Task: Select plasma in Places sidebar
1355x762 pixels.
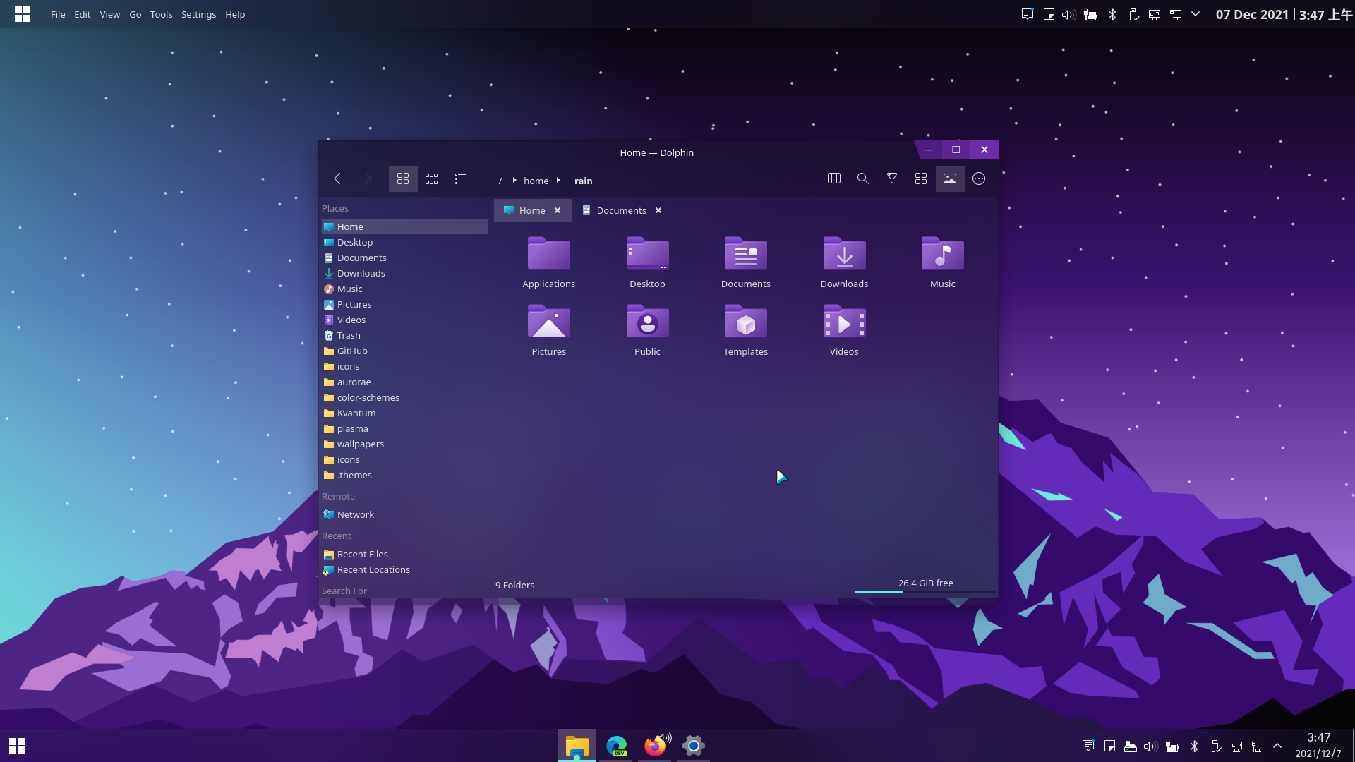Action: tap(404, 428)
